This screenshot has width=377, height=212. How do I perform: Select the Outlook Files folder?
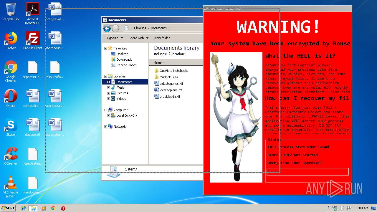point(168,77)
